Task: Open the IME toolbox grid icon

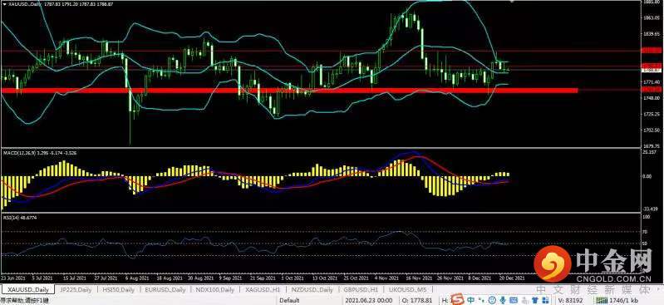Action: pos(545,300)
